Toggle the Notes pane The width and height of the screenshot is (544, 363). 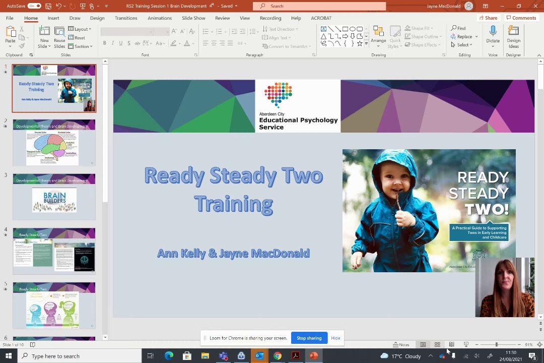[401, 344]
